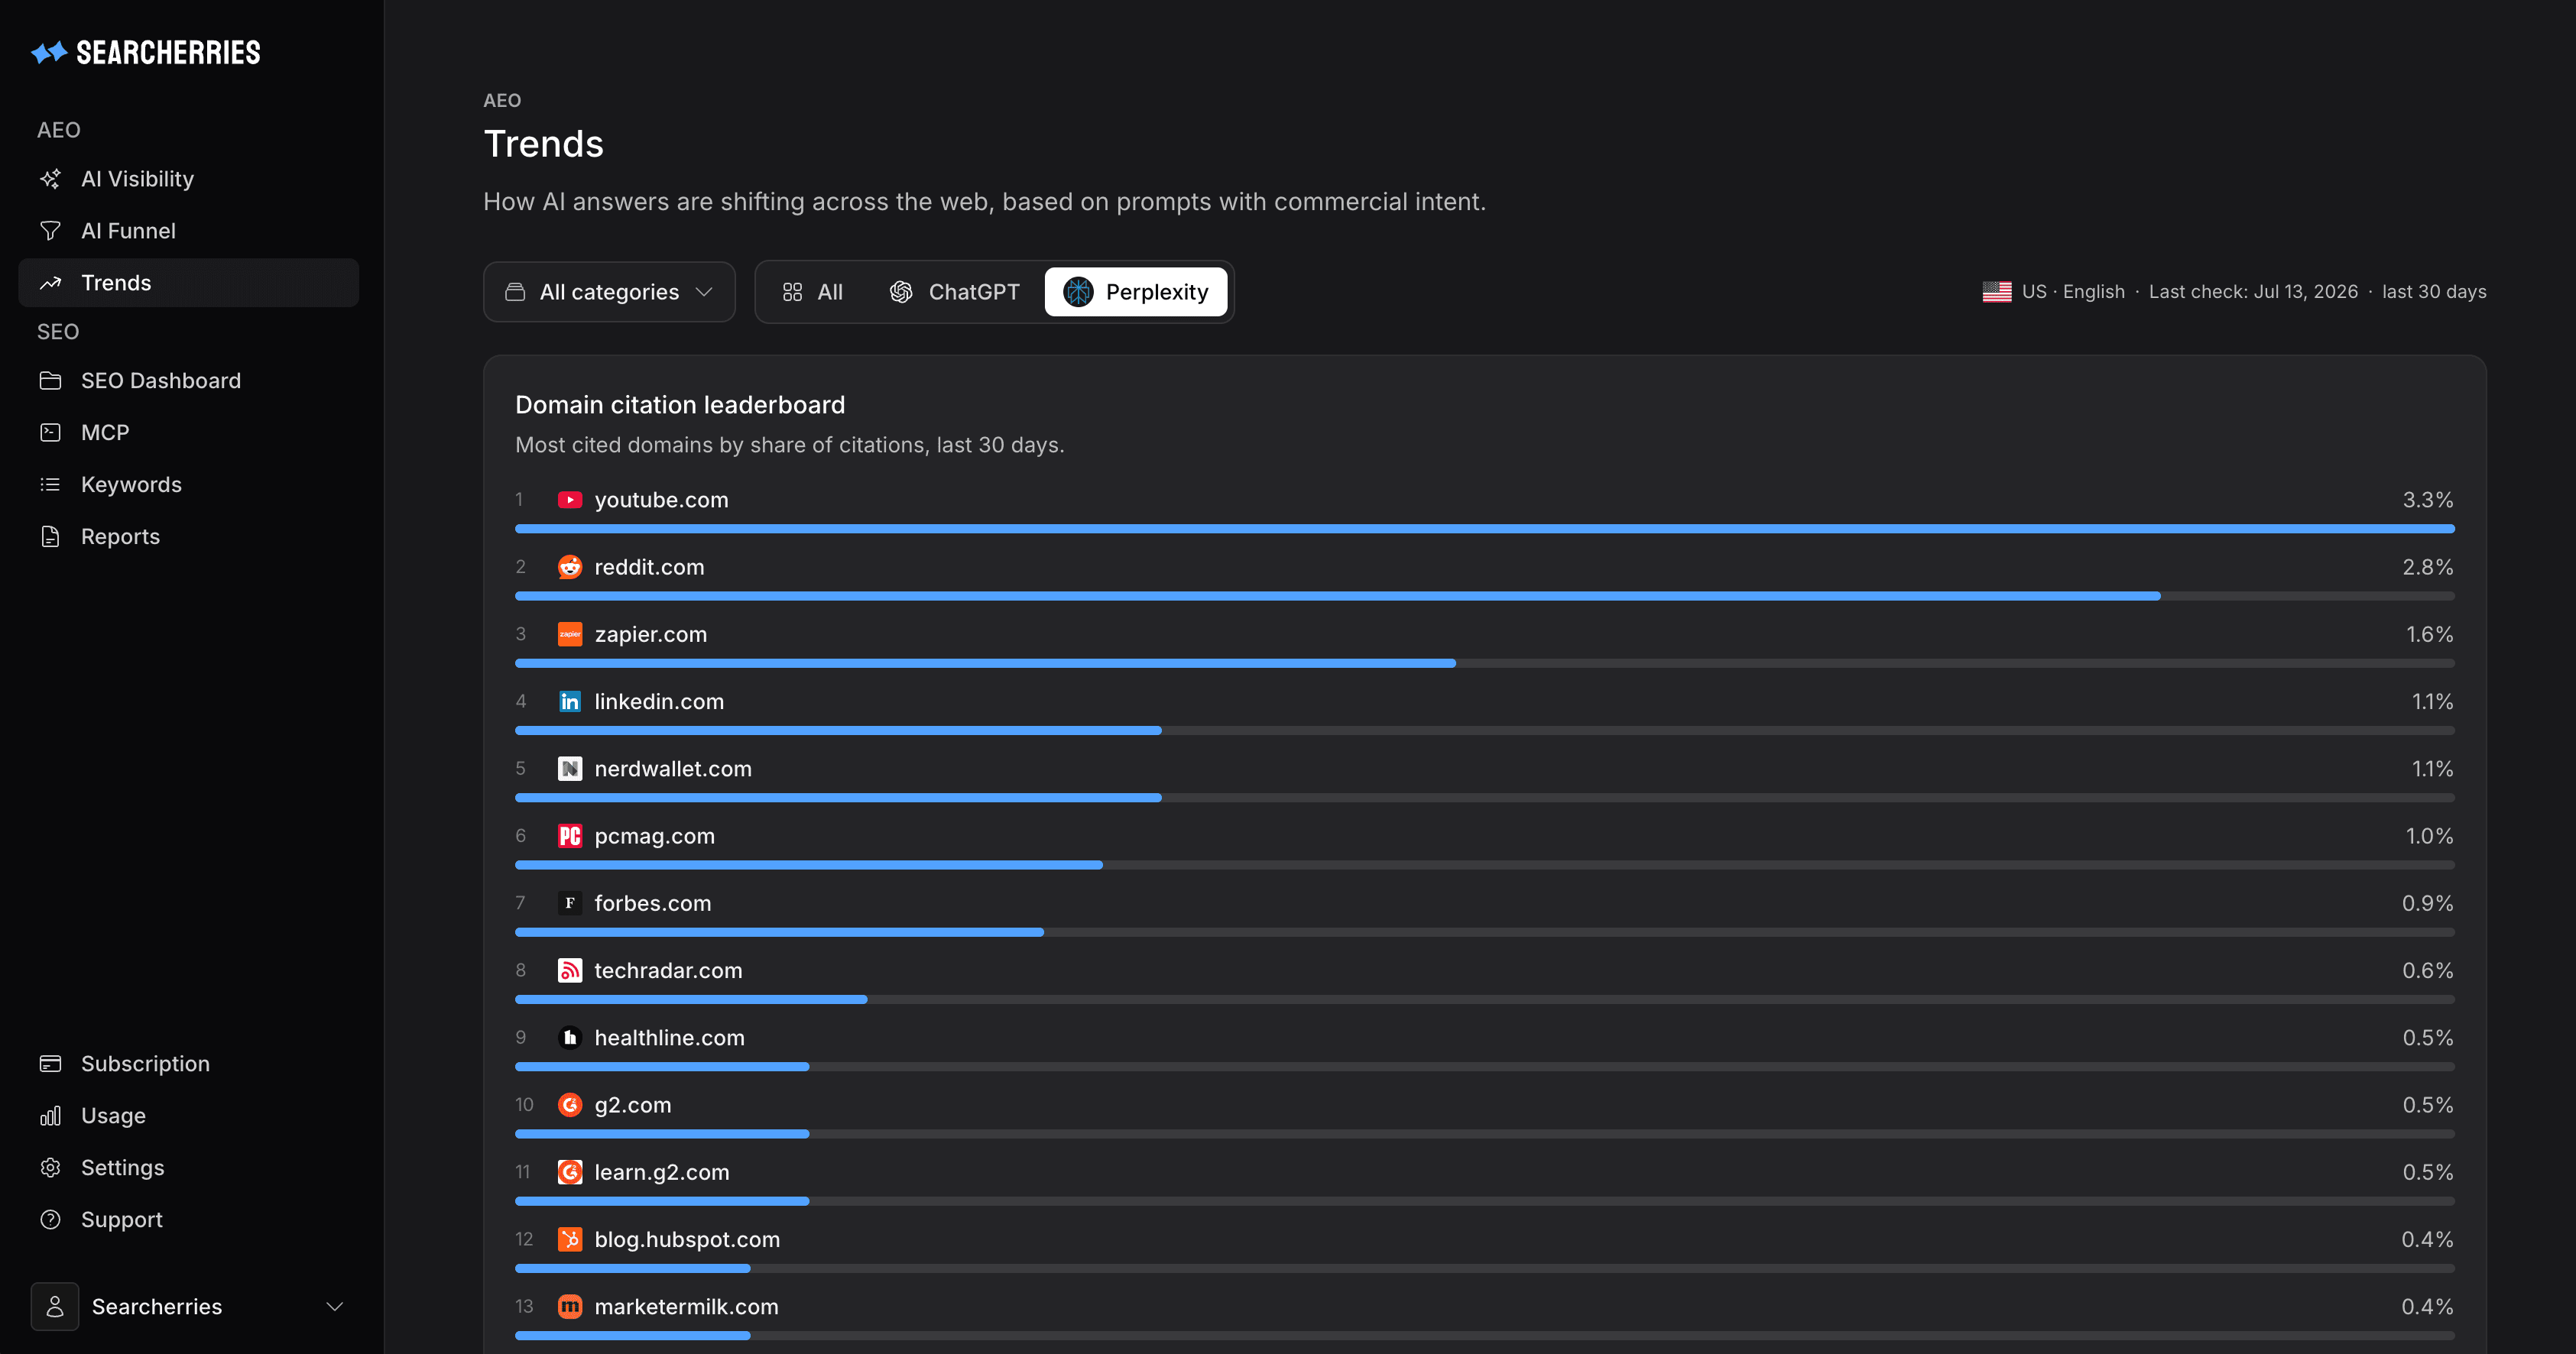Viewport: 2576px width, 1354px height.
Task: Click the marketermilk.com domain name
Action: coord(686,1306)
